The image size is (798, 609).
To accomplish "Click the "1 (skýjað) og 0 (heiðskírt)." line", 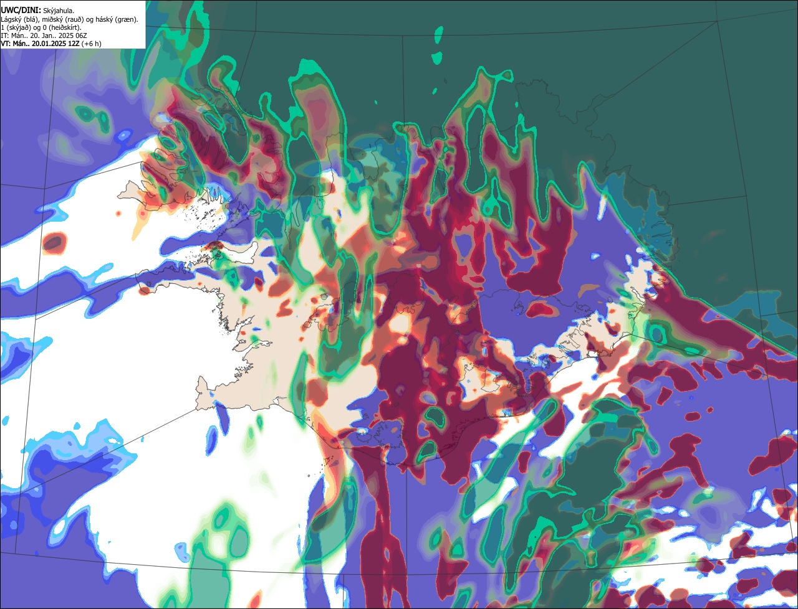I will (x=41, y=27).
